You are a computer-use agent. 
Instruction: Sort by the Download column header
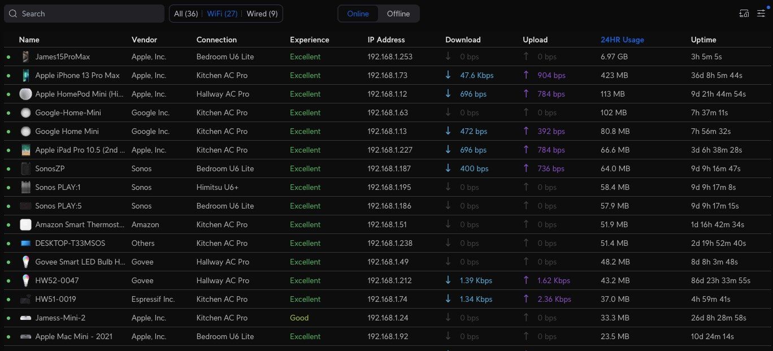463,40
